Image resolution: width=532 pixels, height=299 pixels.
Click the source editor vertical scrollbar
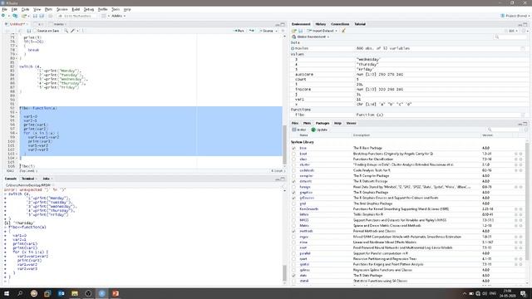tap(284, 145)
